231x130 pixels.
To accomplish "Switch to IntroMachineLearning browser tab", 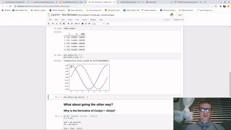I will (15, 2).
